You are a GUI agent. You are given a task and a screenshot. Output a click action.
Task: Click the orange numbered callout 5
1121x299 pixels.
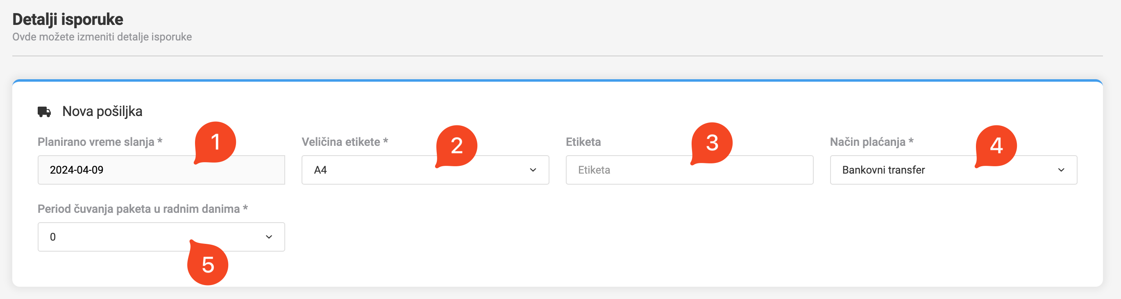click(208, 265)
